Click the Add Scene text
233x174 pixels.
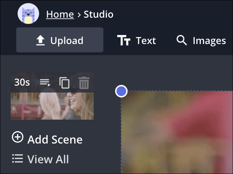55,140
